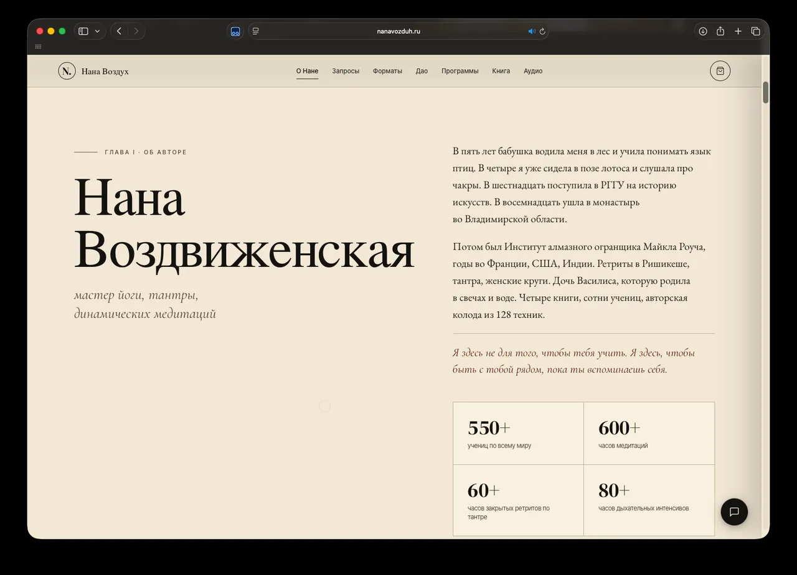Open the Форматы menu item
The height and width of the screenshot is (575, 797).
[x=387, y=71]
